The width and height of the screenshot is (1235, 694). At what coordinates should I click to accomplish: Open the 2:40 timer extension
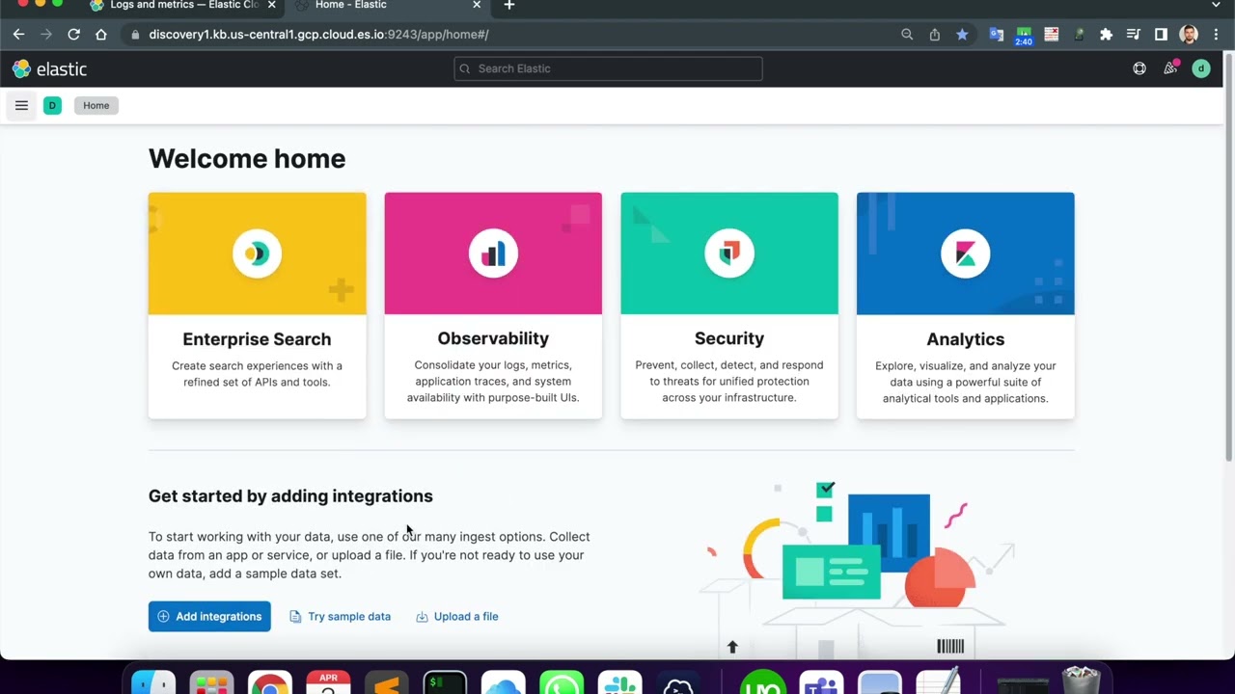click(1024, 35)
